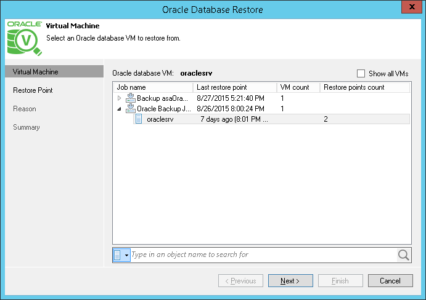Click the Next button

point(290,281)
